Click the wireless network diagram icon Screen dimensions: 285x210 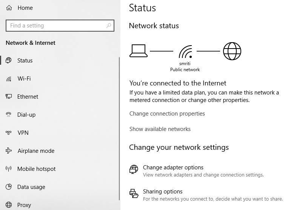coord(185,51)
